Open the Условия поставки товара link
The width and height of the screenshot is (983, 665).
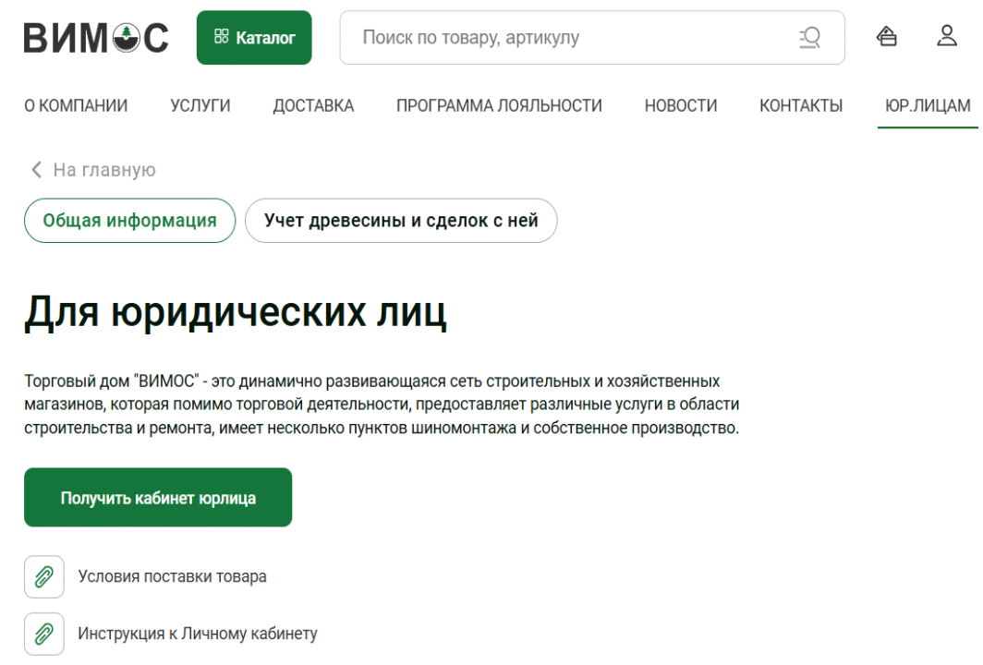pyautogui.click(x=173, y=577)
